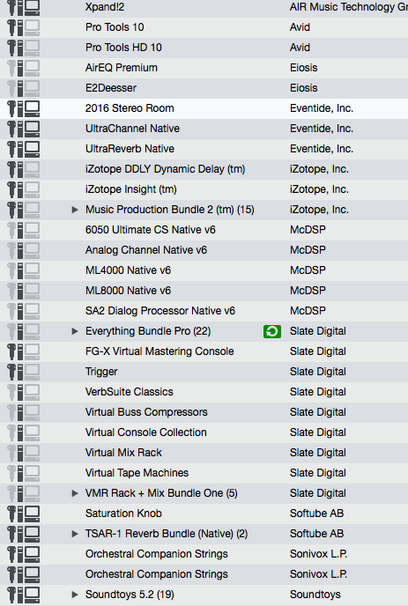
Task: Click the computer icon in SA2 Dialog Processor row
Action: (x=32, y=311)
